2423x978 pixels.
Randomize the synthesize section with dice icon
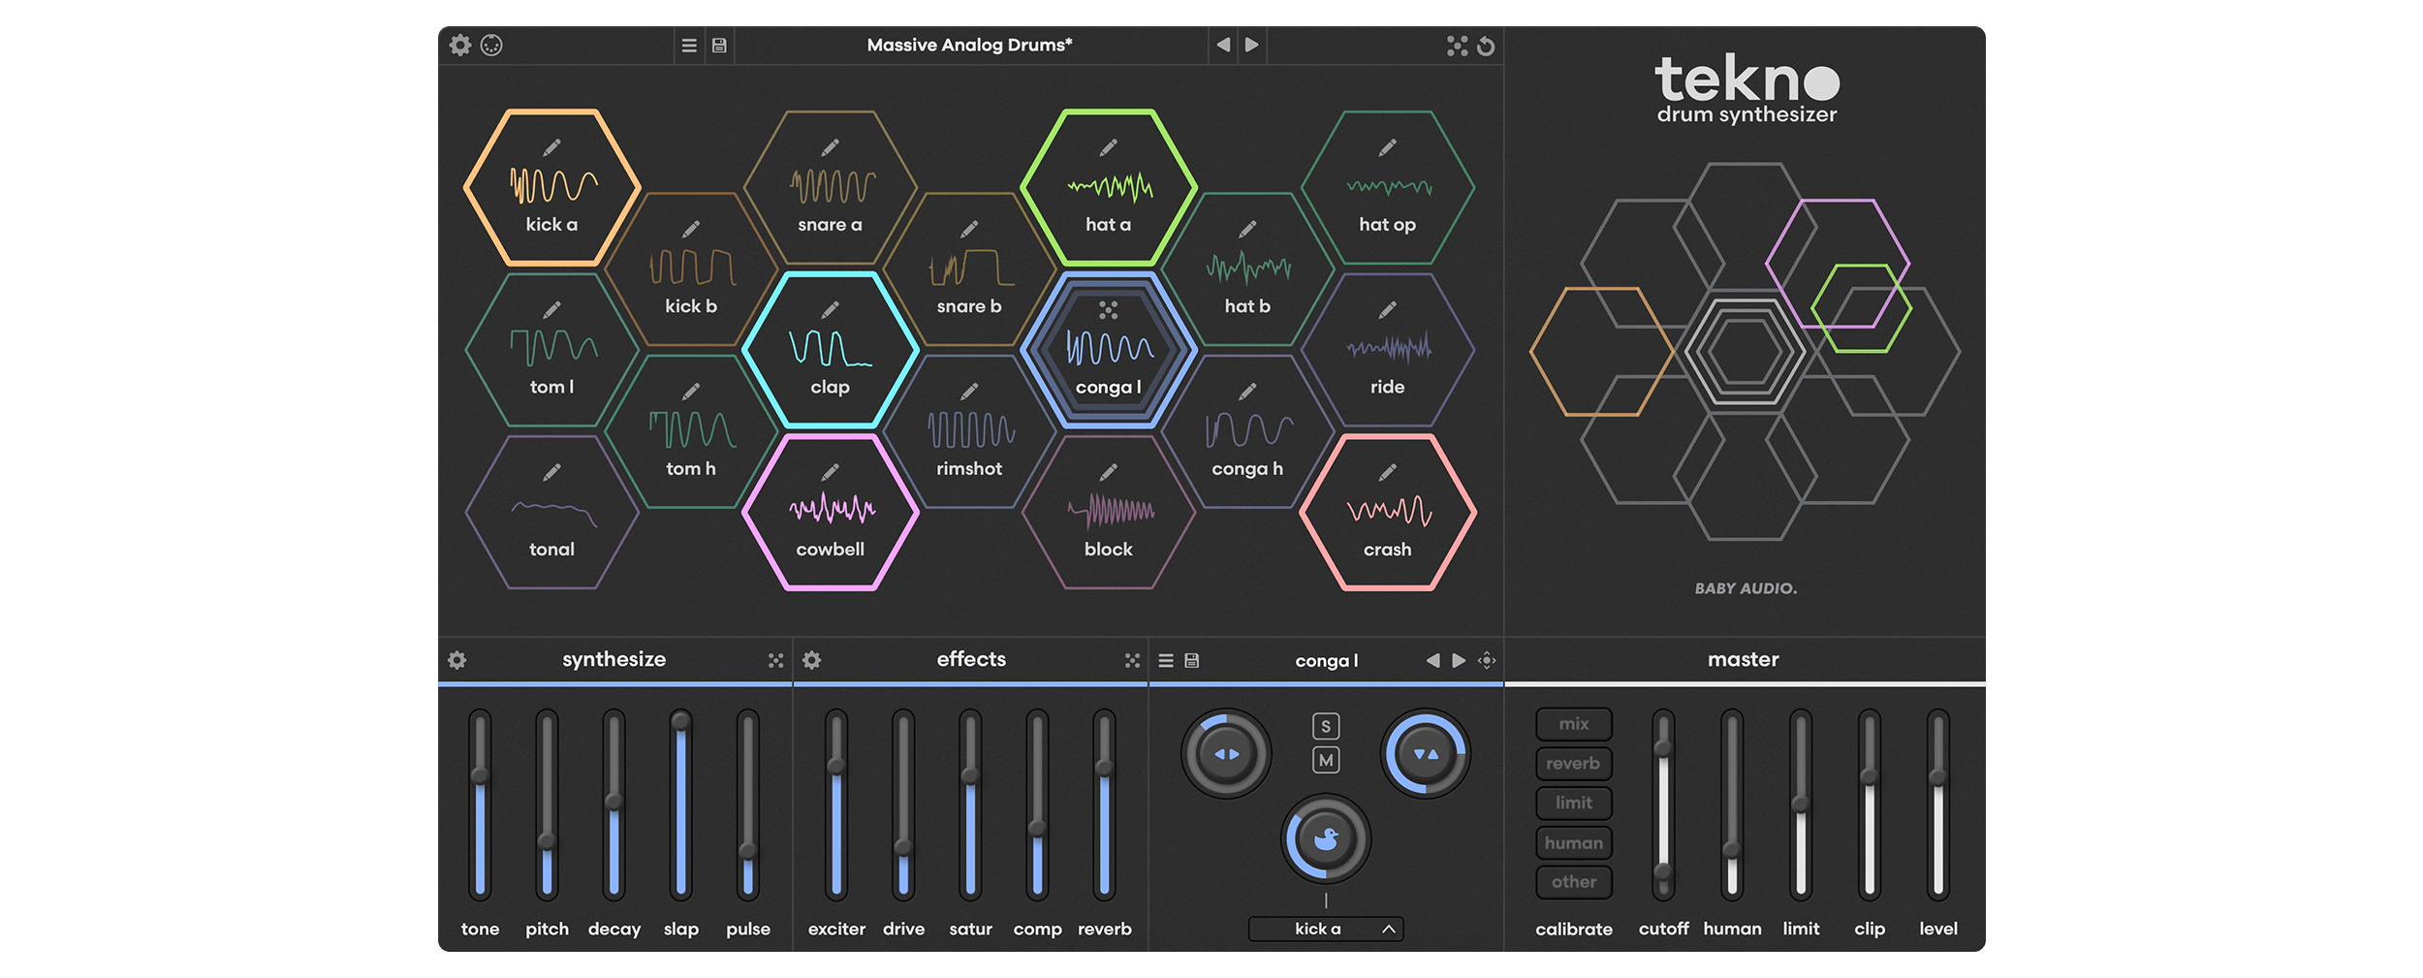(775, 660)
